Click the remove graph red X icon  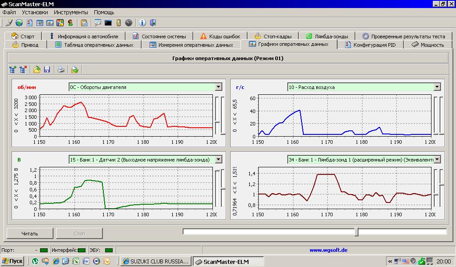[23, 69]
